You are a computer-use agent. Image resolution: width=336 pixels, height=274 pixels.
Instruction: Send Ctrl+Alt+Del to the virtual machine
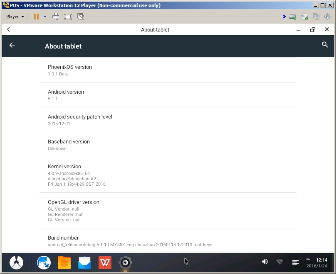56,17
